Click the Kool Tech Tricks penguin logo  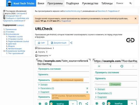click(10, 3)
